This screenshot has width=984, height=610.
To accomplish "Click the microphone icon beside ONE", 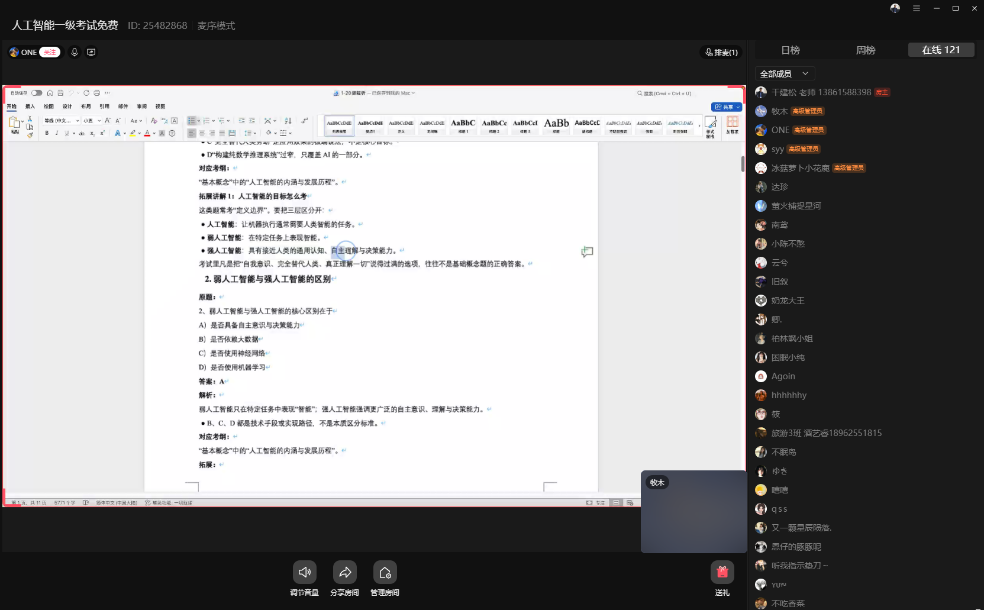I will [x=75, y=52].
